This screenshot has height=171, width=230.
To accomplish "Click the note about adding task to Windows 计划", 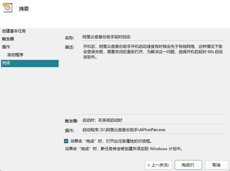I will point(124,149).
